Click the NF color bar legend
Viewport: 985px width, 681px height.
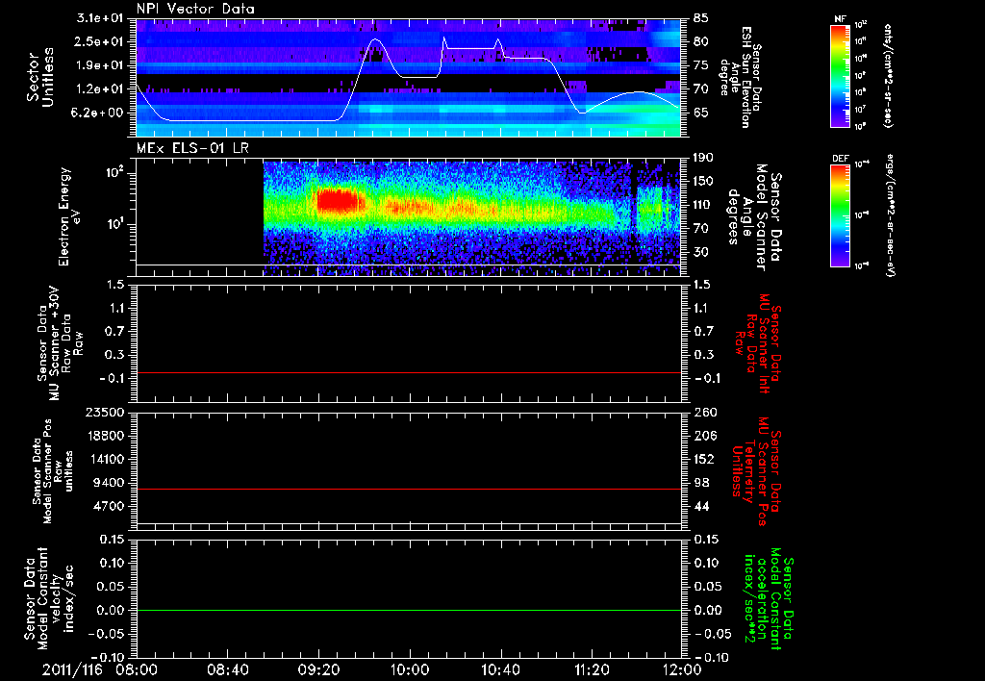pos(841,75)
